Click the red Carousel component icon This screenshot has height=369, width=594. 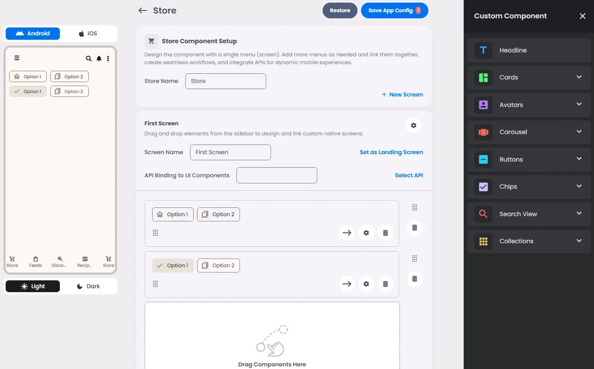click(x=483, y=132)
